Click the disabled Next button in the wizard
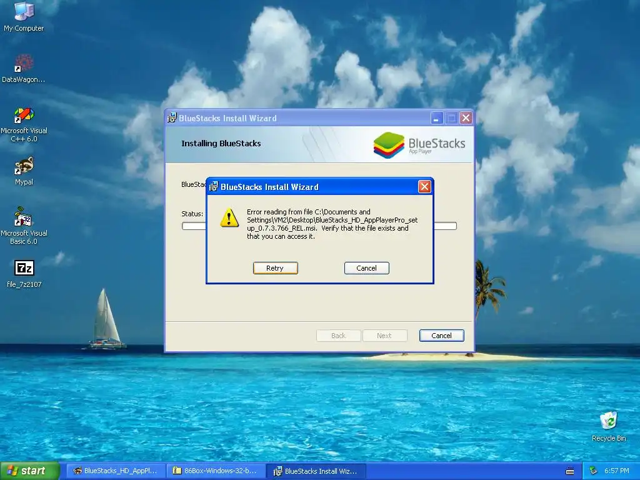The width and height of the screenshot is (640, 480). 384,336
